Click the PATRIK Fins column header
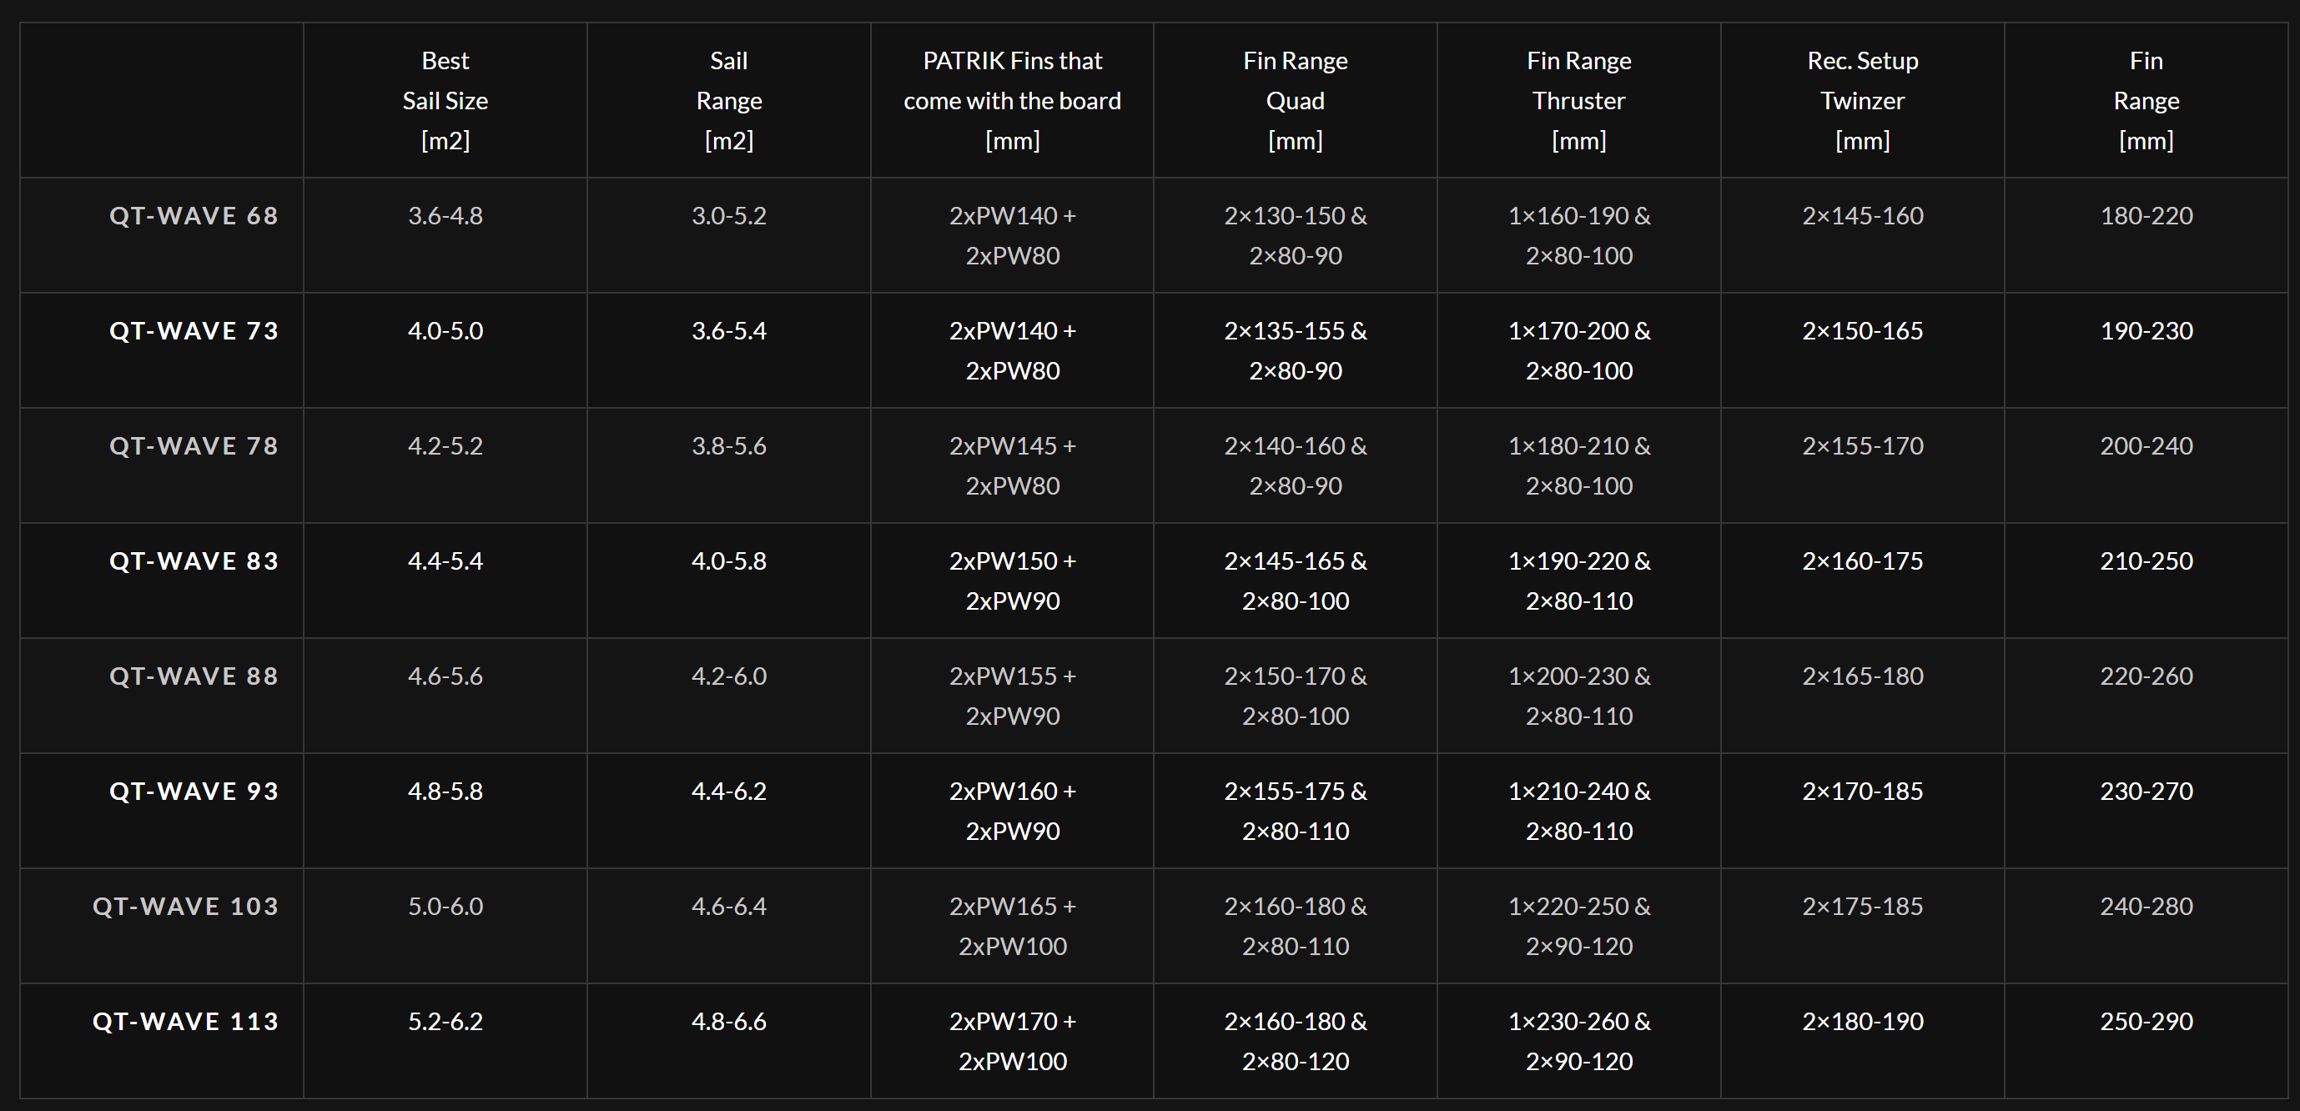This screenshot has width=2300, height=1111. click(x=1012, y=100)
